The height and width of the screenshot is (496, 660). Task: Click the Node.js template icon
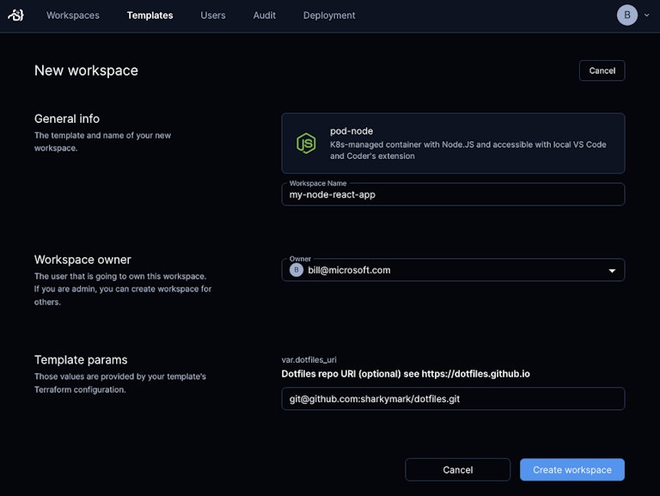306,144
